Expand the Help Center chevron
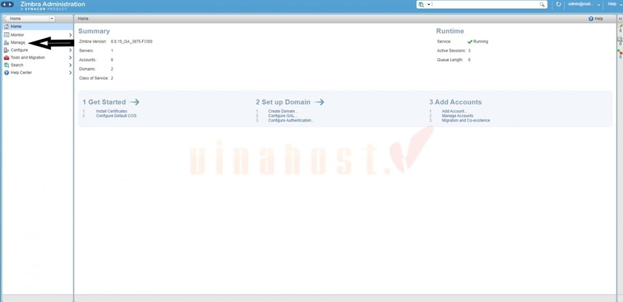Image resolution: width=623 pixels, height=302 pixels. click(x=70, y=73)
